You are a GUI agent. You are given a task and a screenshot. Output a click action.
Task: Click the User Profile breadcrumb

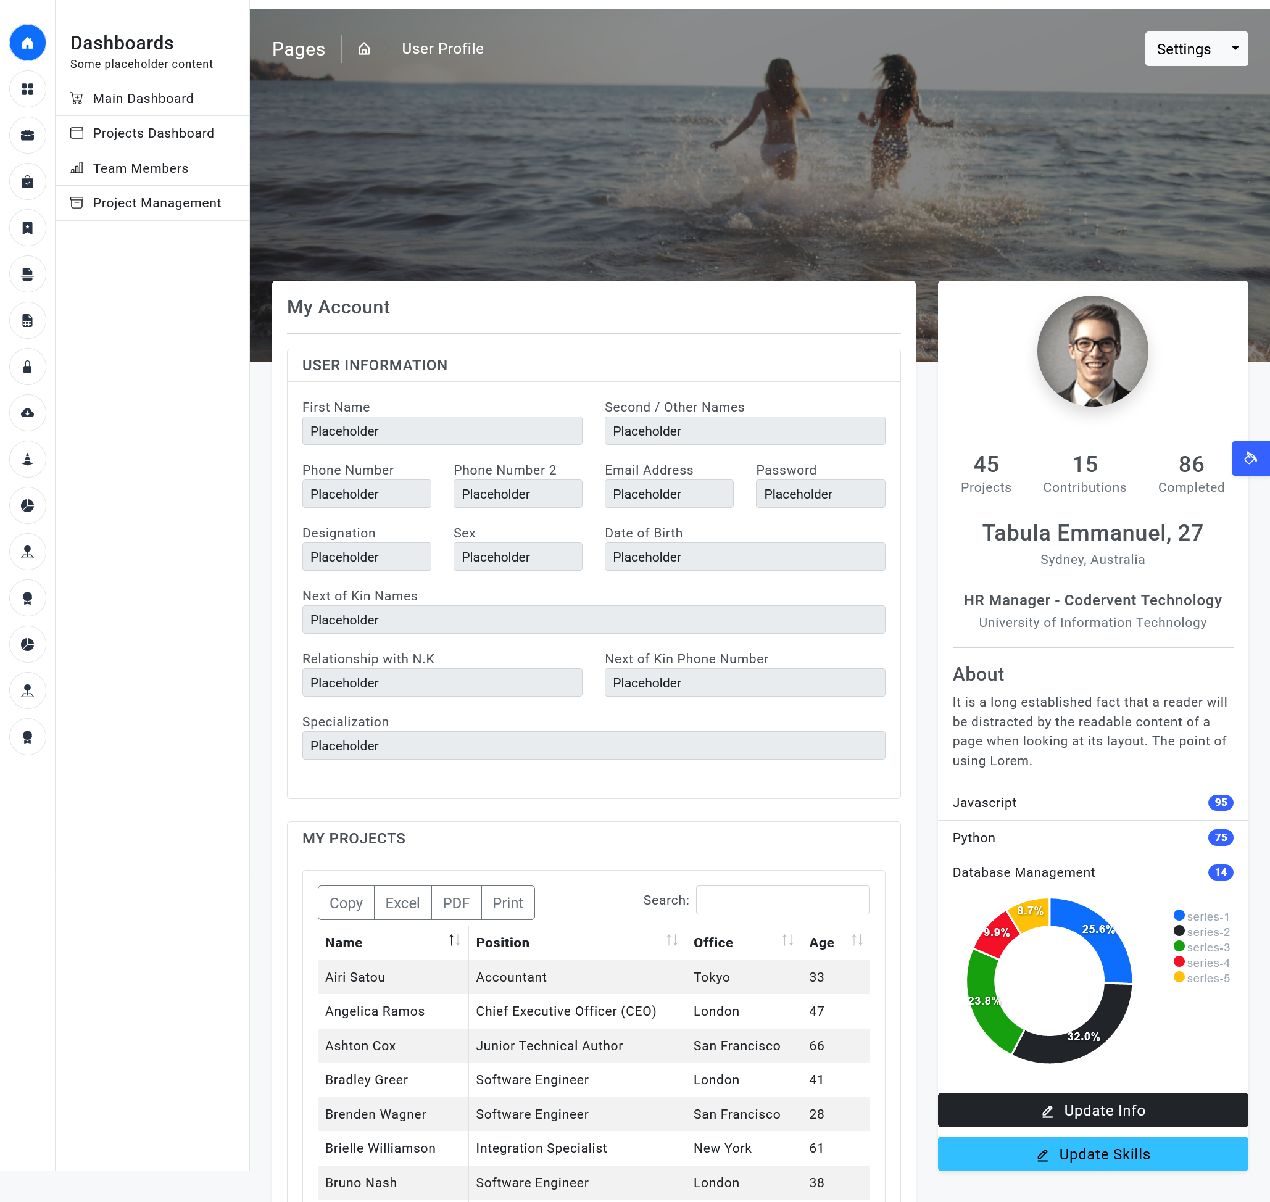(x=442, y=49)
